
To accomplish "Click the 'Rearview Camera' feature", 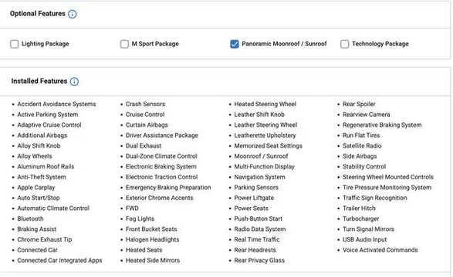I will coord(367,115).
